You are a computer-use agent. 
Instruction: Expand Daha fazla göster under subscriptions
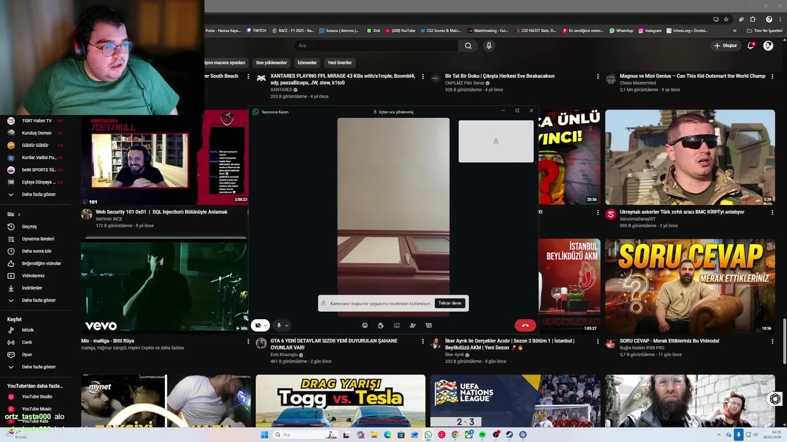[40, 195]
